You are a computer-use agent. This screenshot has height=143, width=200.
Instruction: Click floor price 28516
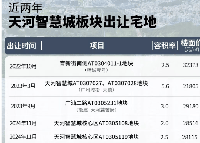191,123
